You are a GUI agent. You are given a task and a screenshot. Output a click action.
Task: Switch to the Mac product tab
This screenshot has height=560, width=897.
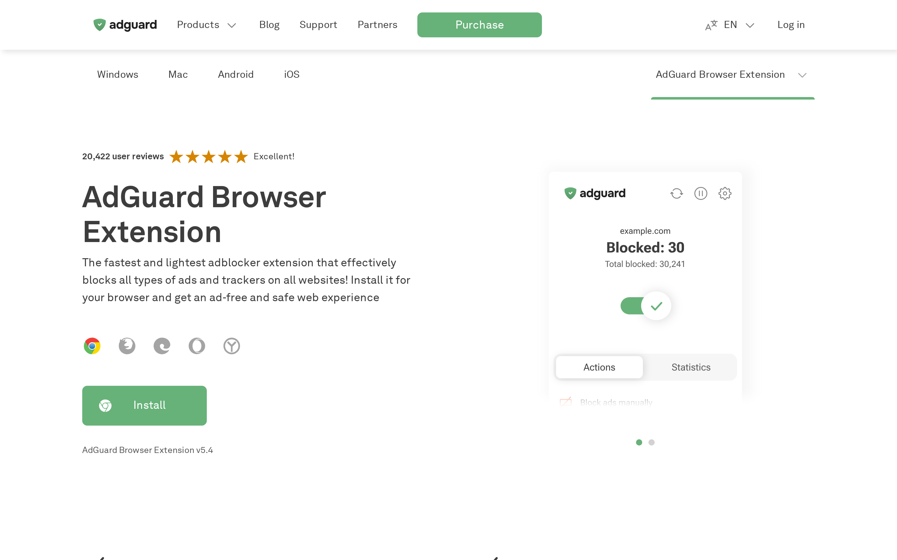pyautogui.click(x=178, y=74)
